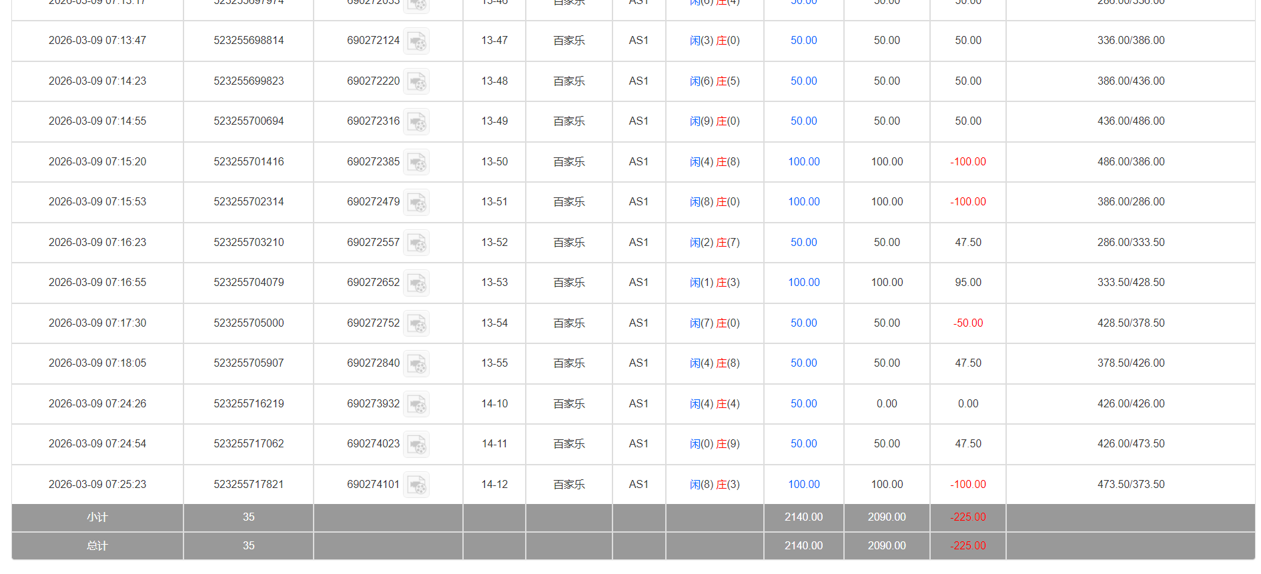Viewport: 1261px width, 574px height.
Task: Show replay for round 690272752
Action: point(417,323)
